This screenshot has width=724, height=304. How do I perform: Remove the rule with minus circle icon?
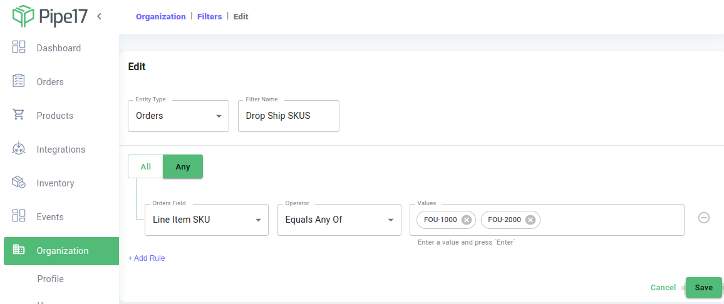click(x=704, y=218)
